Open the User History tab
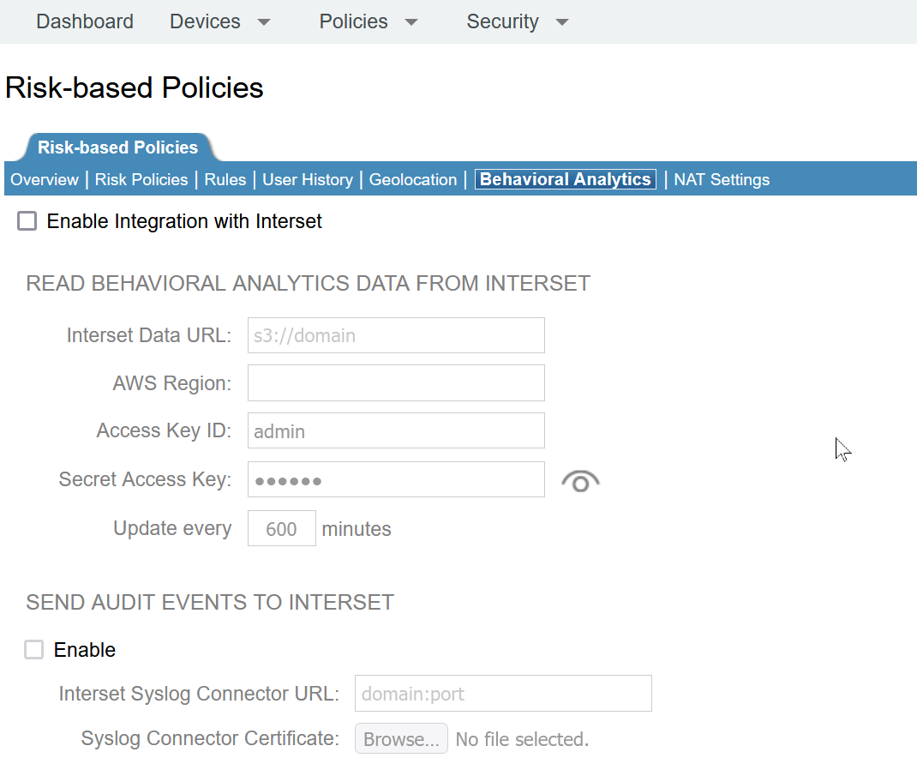This screenshot has height=782, width=917. point(308,179)
